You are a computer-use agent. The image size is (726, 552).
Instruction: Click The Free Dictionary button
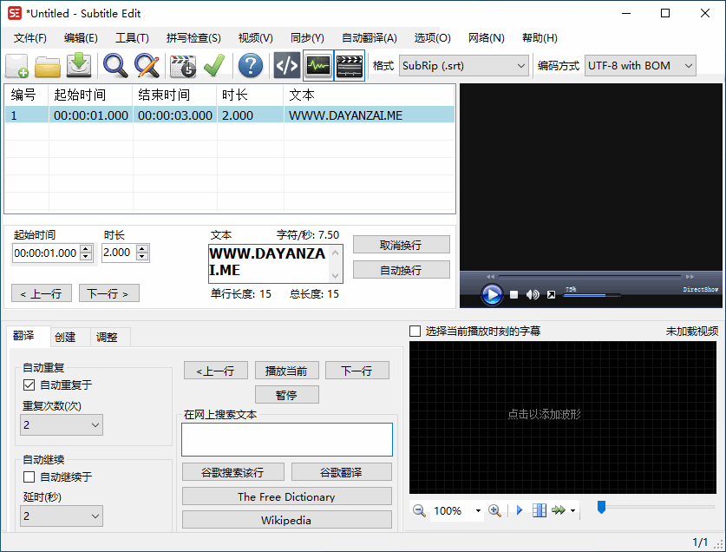(x=286, y=496)
